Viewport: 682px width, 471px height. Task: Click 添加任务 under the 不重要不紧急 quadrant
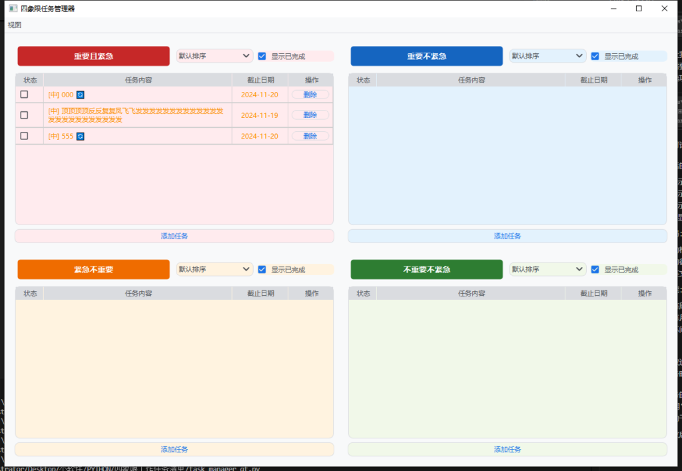(x=508, y=450)
